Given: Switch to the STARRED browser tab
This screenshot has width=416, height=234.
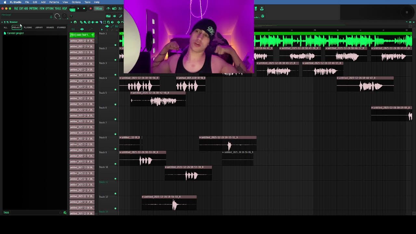Looking at the screenshot, I should pyautogui.click(x=61, y=27).
